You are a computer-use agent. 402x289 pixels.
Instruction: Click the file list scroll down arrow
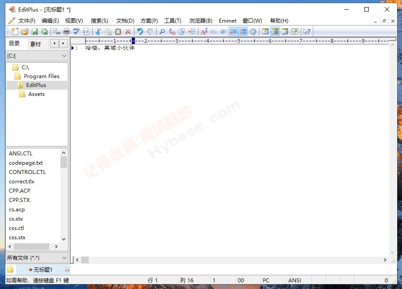pyautogui.click(x=64, y=239)
